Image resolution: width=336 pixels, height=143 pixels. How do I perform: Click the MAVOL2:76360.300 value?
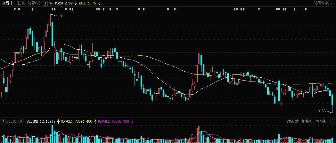point(114,121)
